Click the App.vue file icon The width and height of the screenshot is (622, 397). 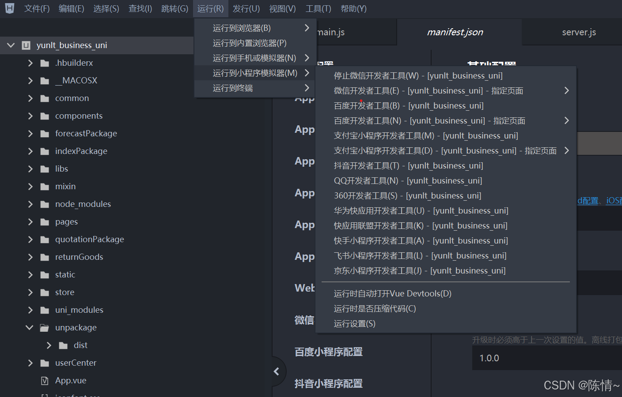(45, 380)
